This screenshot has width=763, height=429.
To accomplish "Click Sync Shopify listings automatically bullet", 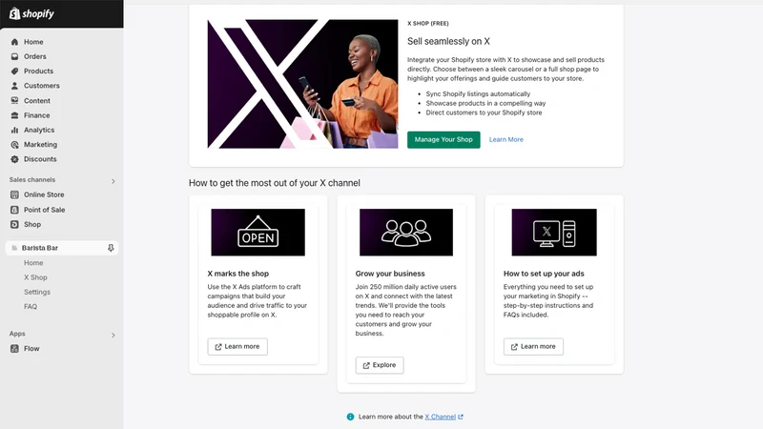I will (478, 93).
